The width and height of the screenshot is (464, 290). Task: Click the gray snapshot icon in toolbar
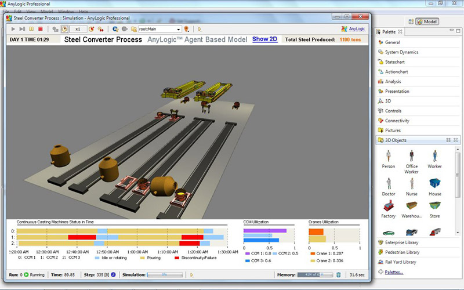[125, 29]
